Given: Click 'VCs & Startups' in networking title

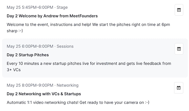Looking at the screenshot, I should (66, 94).
